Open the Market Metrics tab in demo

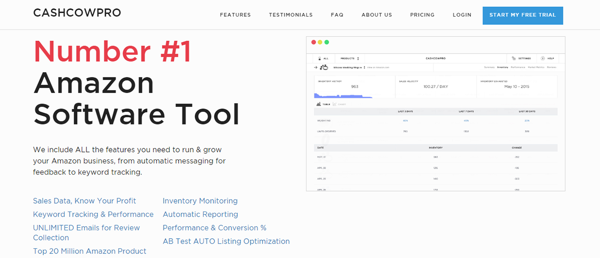(x=536, y=67)
